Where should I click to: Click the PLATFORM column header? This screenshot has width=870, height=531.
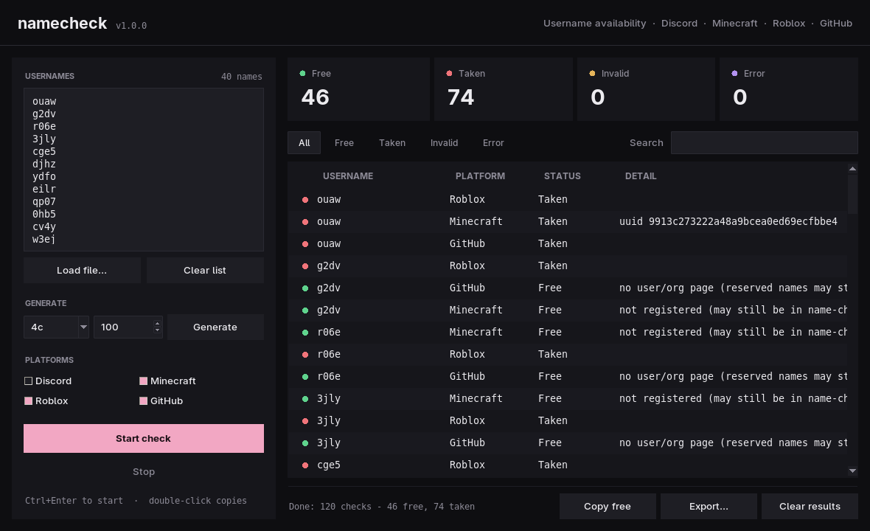click(x=480, y=176)
